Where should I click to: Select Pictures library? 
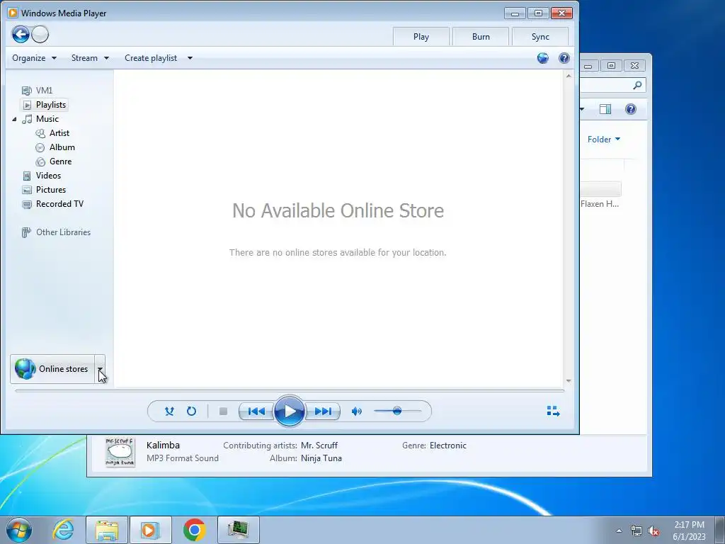click(44, 190)
